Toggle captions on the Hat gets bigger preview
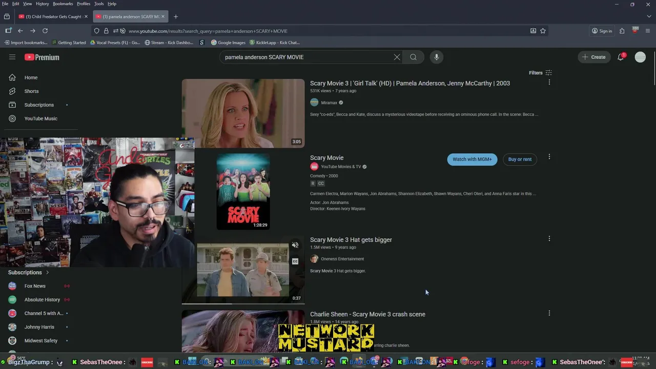The width and height of the screenshot is (656, 369). point(295,261)
